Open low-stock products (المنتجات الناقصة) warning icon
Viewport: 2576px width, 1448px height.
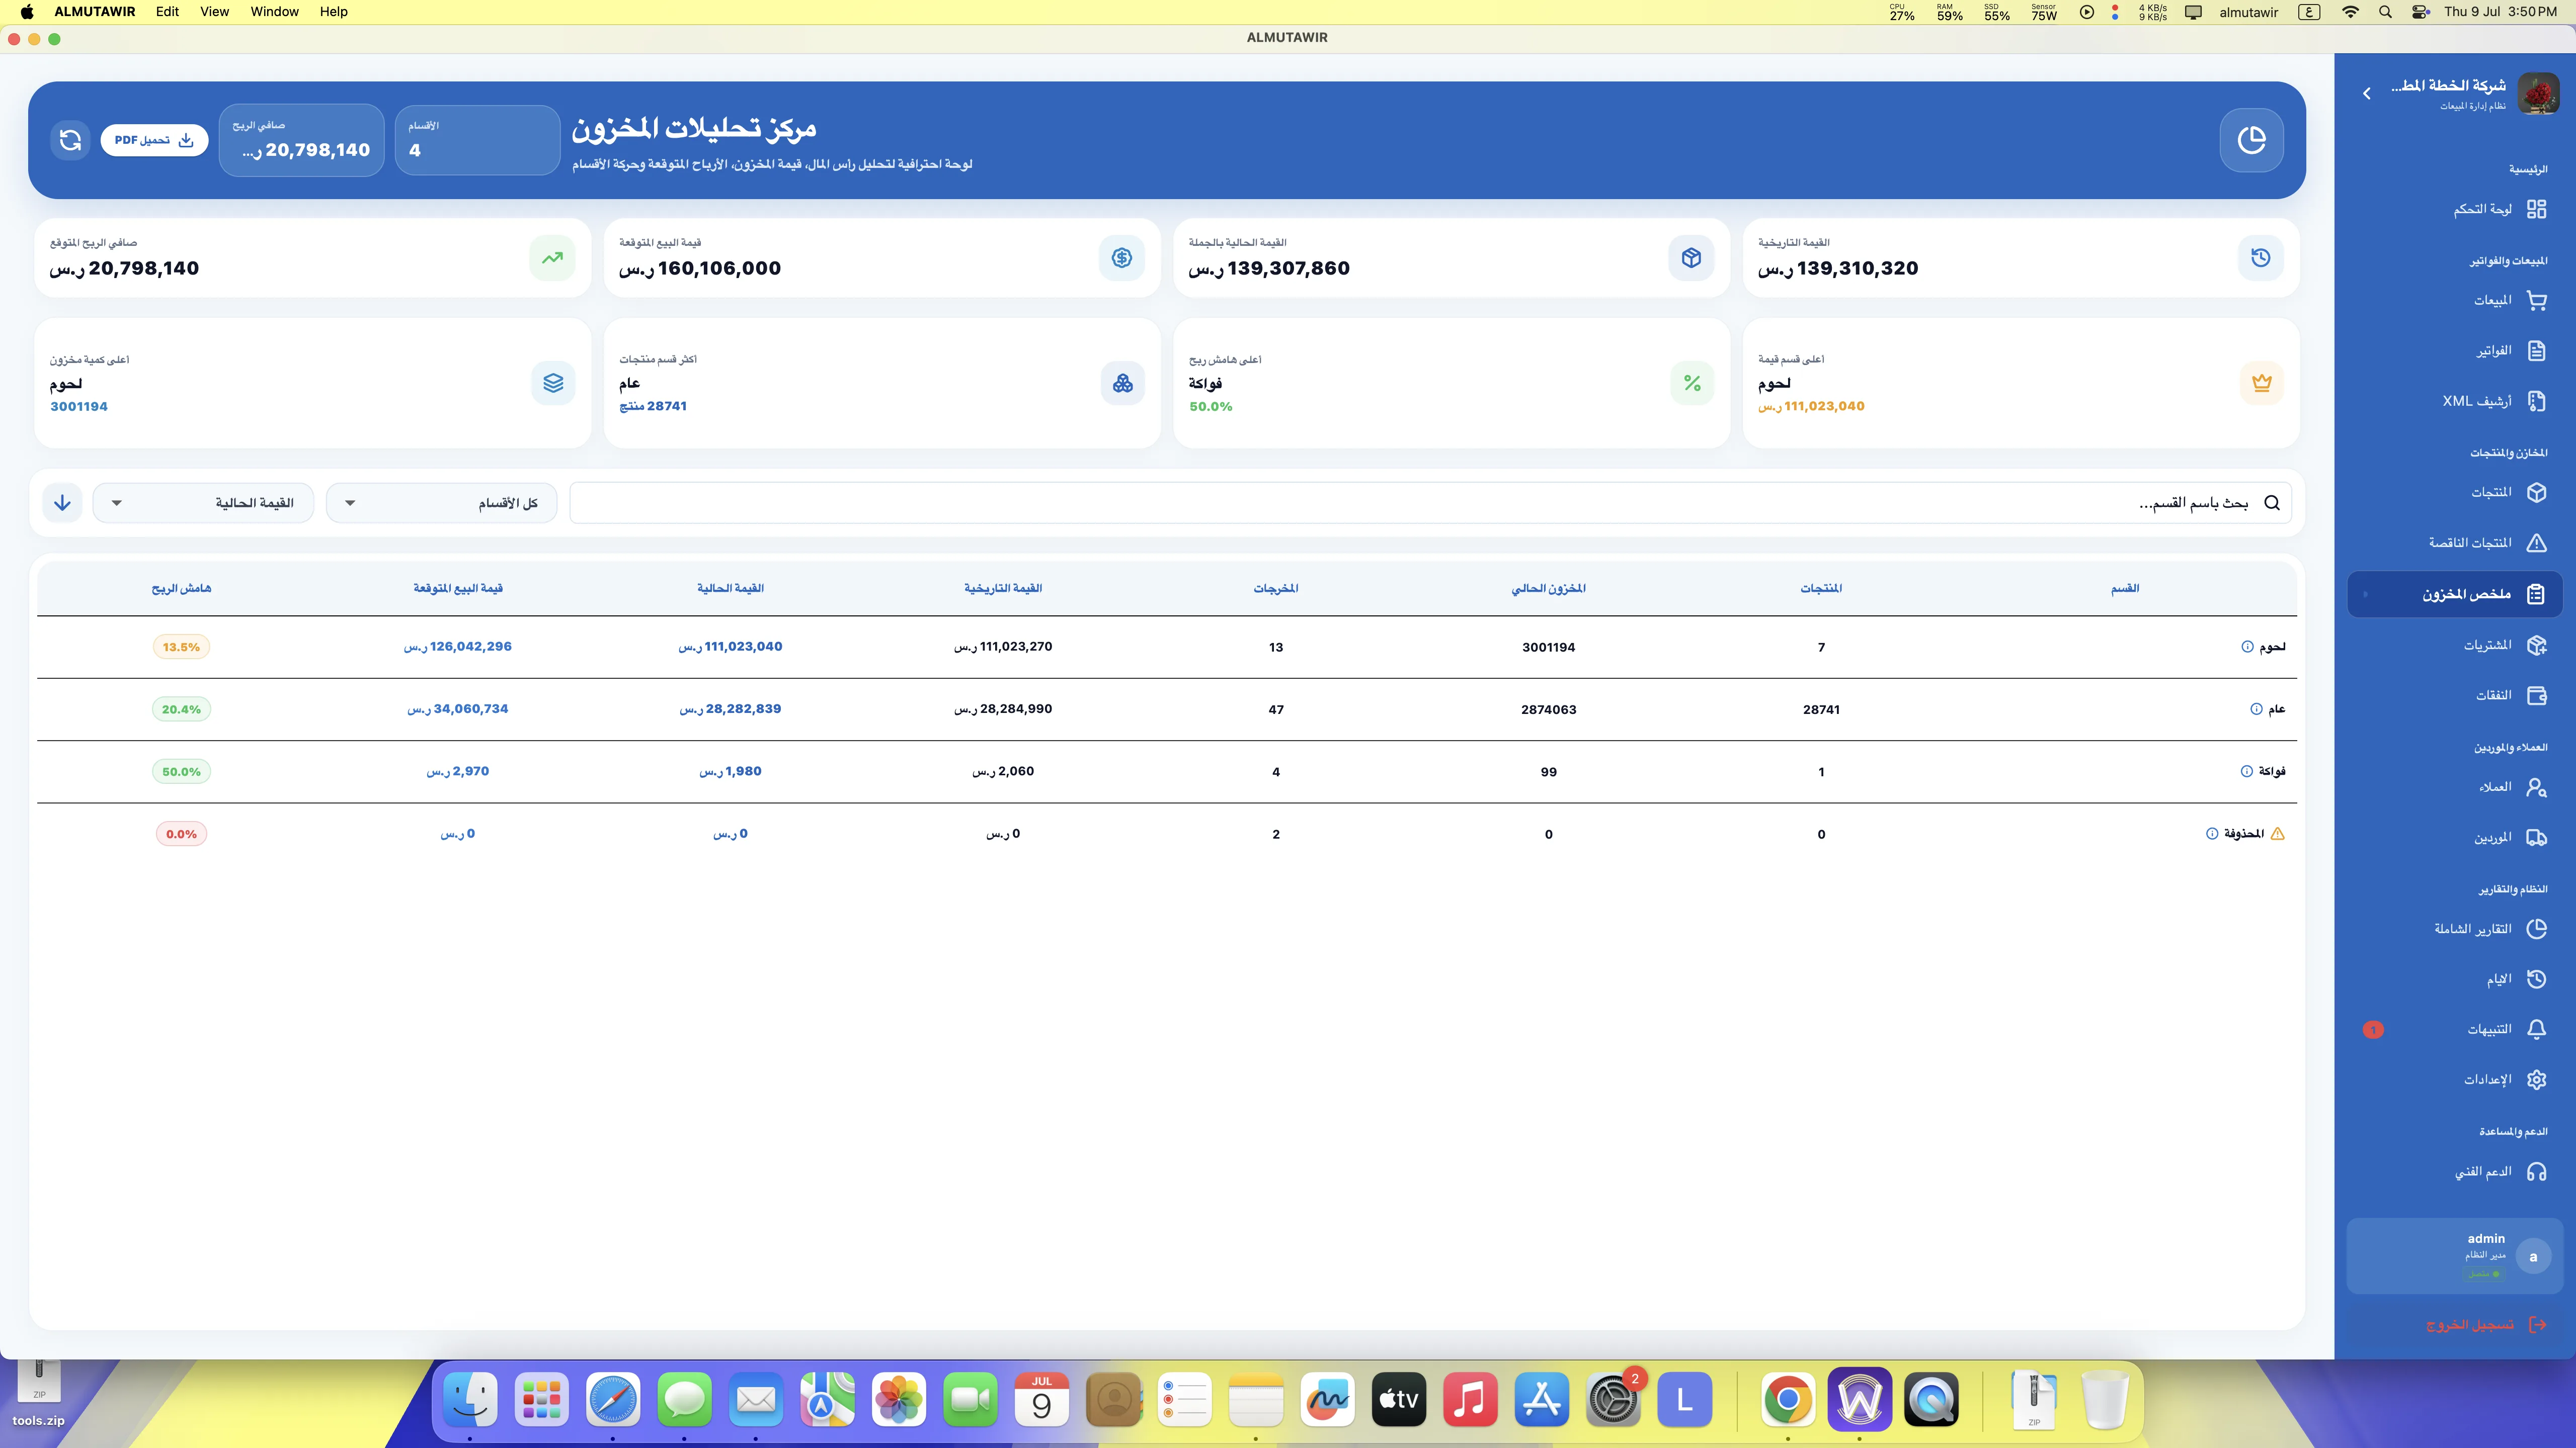(2536, 542)
